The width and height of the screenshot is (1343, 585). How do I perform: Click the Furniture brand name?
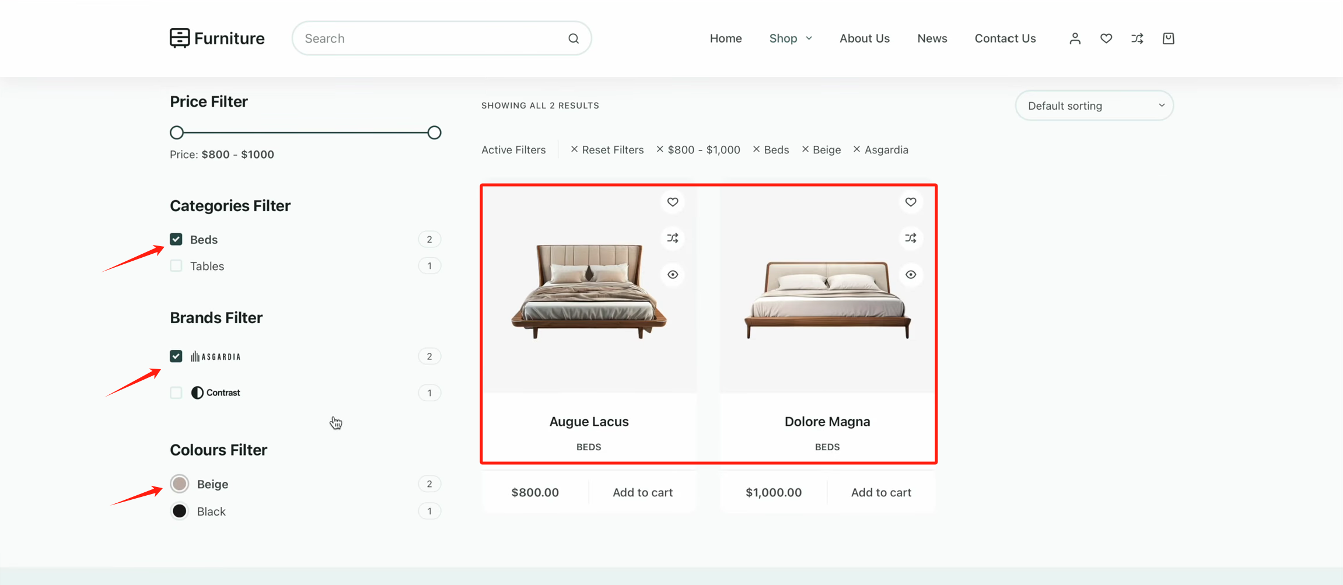229,38
